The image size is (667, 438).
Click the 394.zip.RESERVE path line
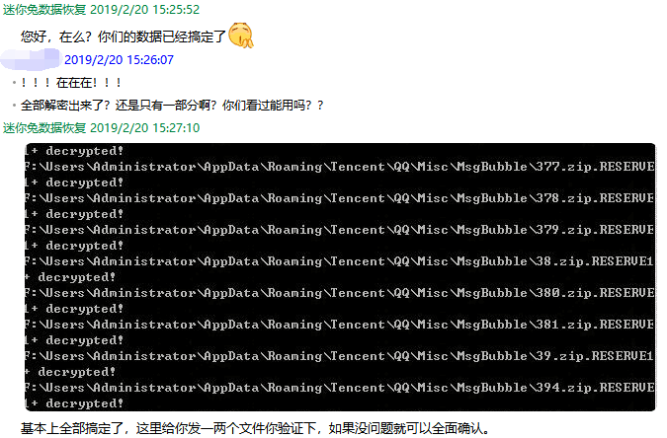click(x=340, y=387)
